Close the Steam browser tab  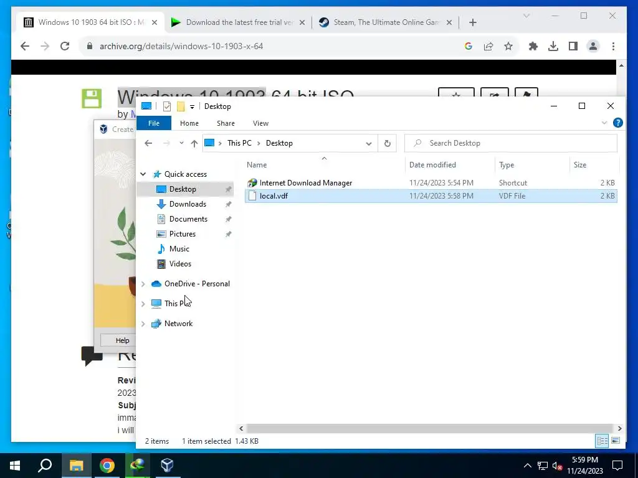point(449,22)
